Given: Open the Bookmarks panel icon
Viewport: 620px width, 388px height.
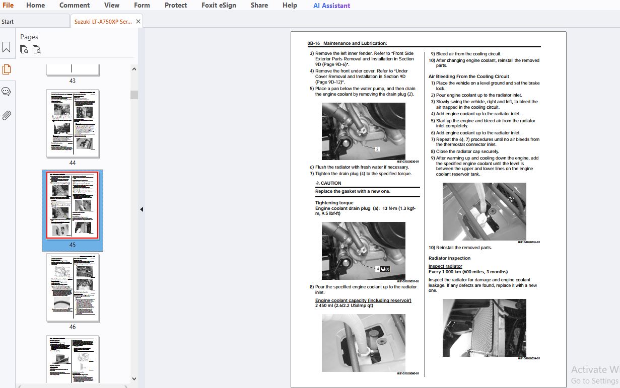Looking at the screenshot, I should point(6,47).
